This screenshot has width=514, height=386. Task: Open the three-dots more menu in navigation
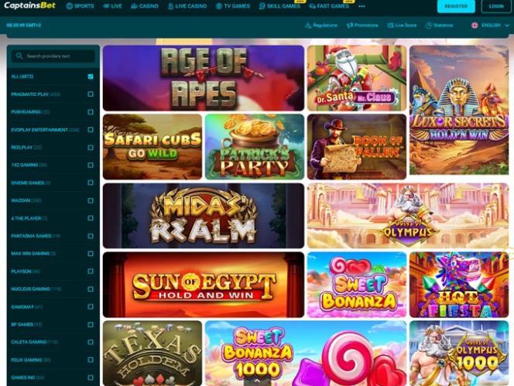(362, 6)
